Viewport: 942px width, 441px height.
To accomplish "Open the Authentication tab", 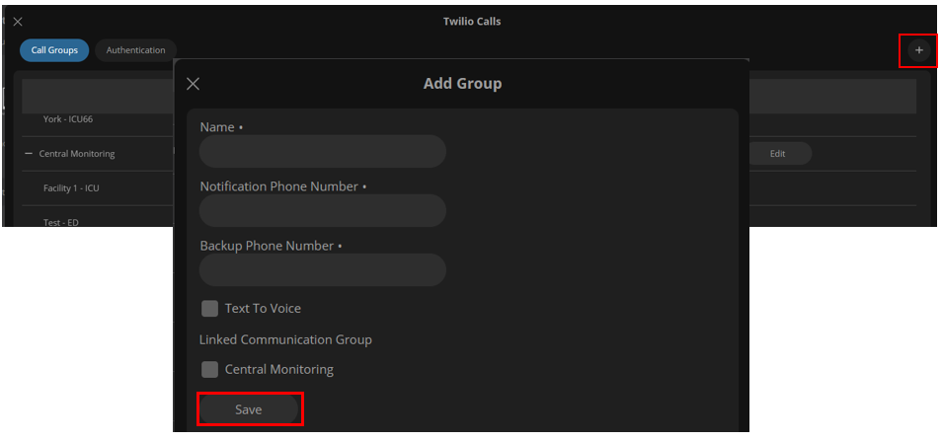I will click(136, 50).
